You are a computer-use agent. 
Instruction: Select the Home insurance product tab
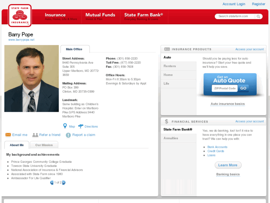179,75
